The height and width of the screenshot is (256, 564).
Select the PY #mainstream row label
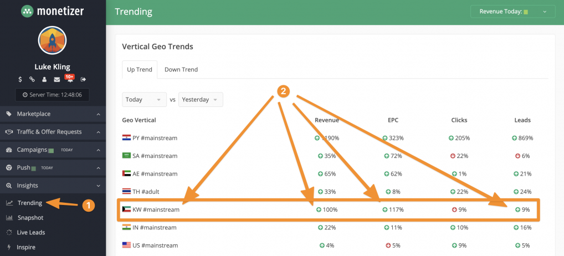click(155, 138)
